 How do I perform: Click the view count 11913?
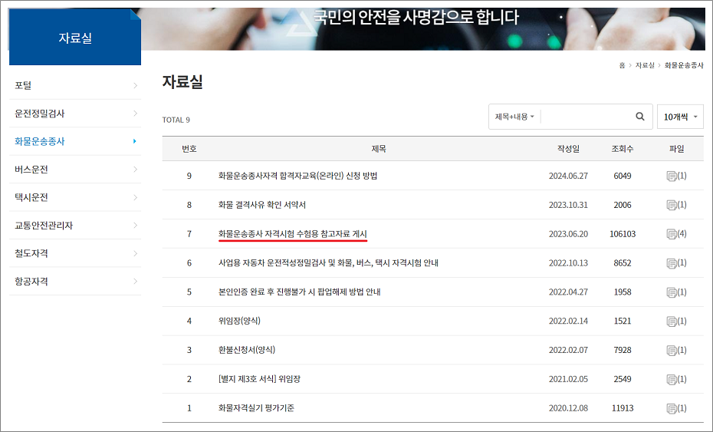point(623,408)
